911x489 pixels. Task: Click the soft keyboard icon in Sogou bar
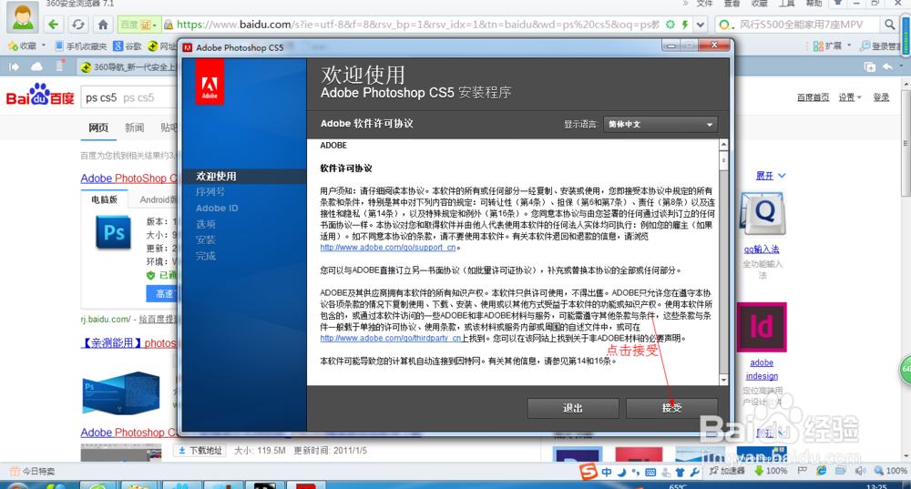(650, 473)
